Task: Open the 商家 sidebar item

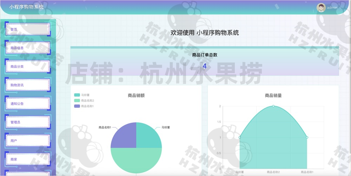Action: point(27,159)
